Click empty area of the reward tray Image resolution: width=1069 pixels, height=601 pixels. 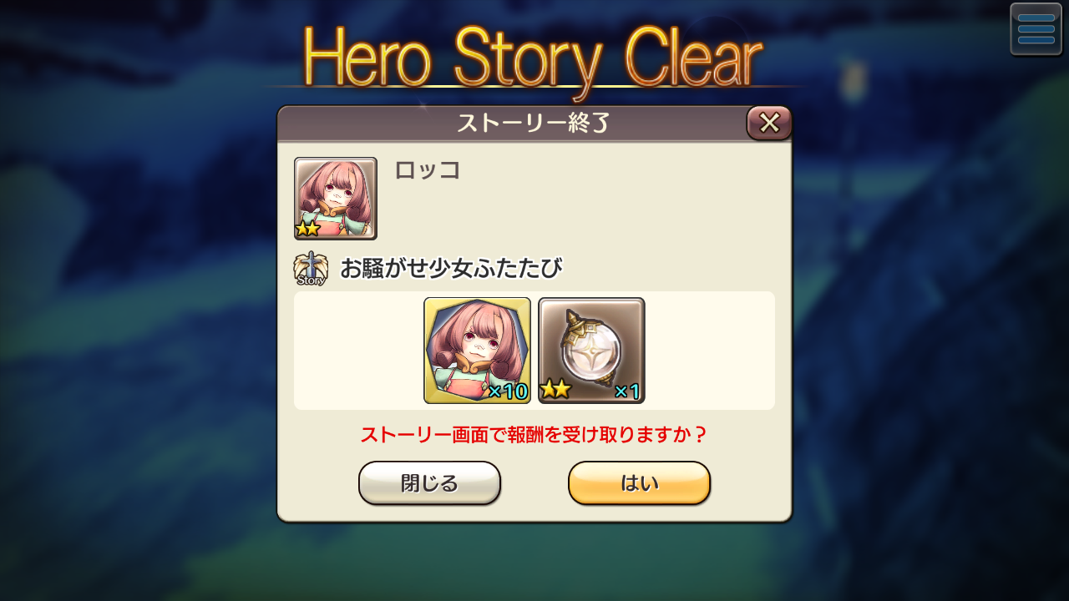click(710, 351)
